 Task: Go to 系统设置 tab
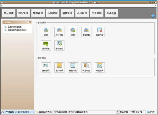(111, 13)
